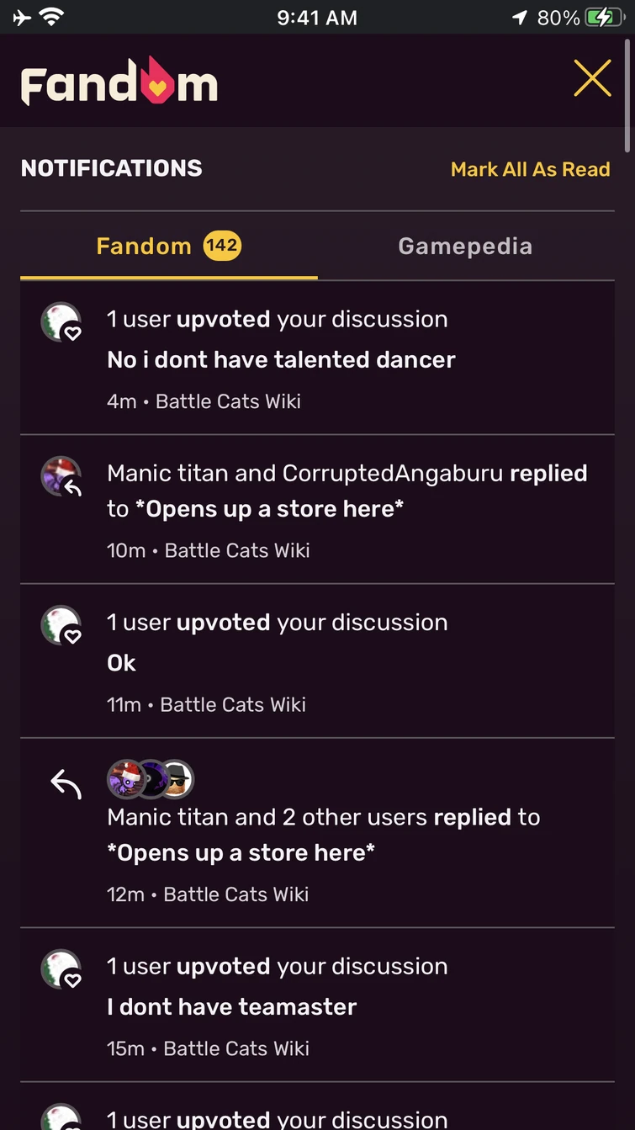Tap the battery indicator in status bar
Viewport: 635px width, 1130px height.
(x=604, y=18)
